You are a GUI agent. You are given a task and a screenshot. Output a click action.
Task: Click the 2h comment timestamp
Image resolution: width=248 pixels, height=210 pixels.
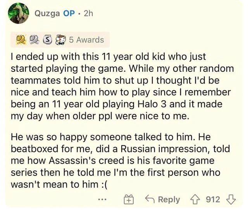click(x=88, y=14)
